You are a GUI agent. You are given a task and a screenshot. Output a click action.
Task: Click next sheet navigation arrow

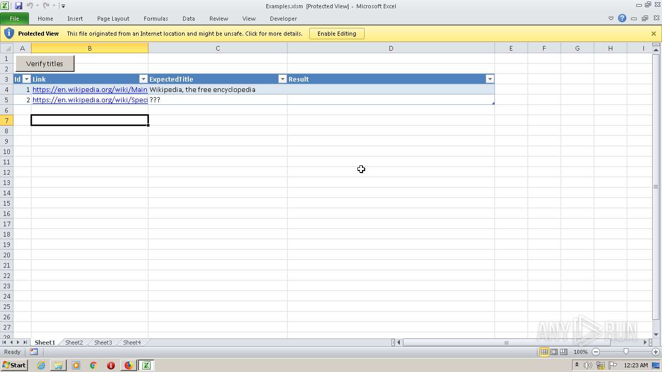[18, 343]
